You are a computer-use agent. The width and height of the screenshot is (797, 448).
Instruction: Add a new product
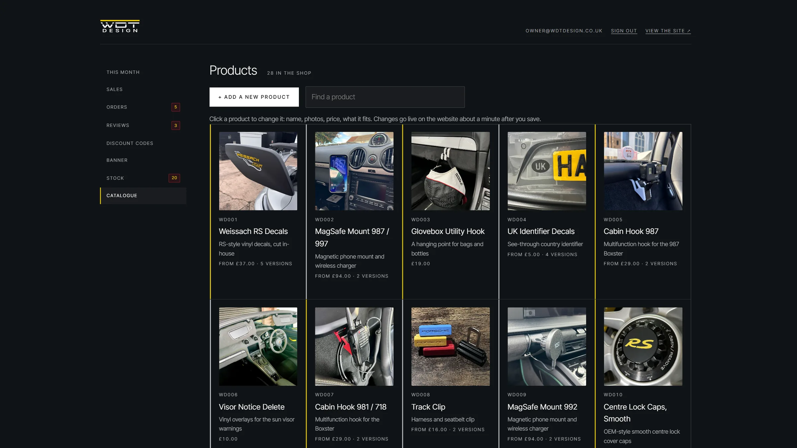coord(254,97)
